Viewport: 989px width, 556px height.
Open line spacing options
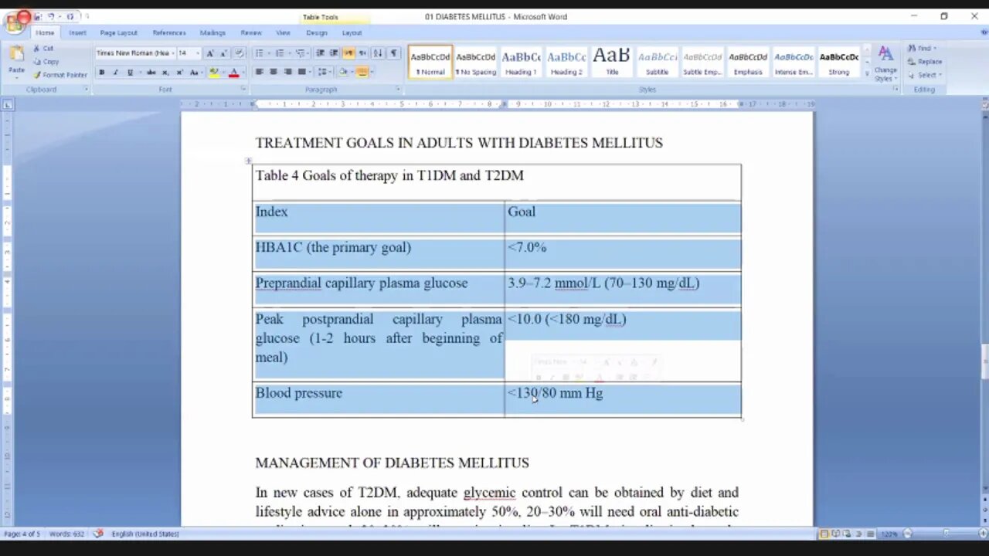324,72
